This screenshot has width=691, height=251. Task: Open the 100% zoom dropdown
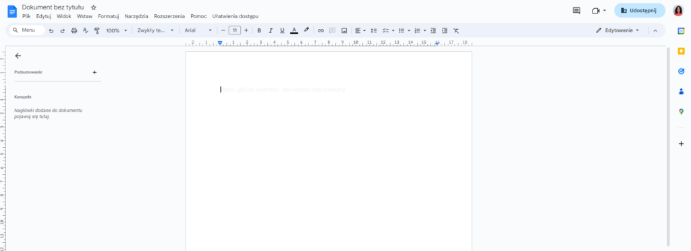click(116, 30)
